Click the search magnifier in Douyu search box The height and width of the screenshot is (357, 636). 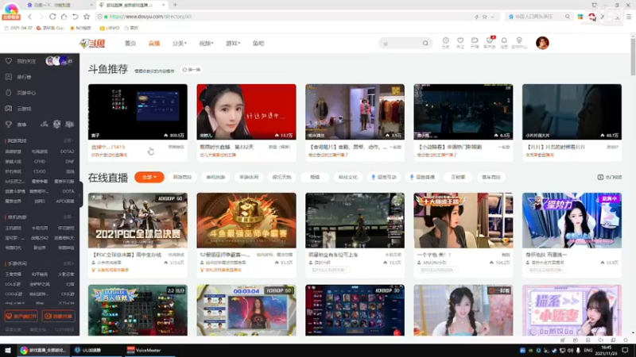point(425,44)
